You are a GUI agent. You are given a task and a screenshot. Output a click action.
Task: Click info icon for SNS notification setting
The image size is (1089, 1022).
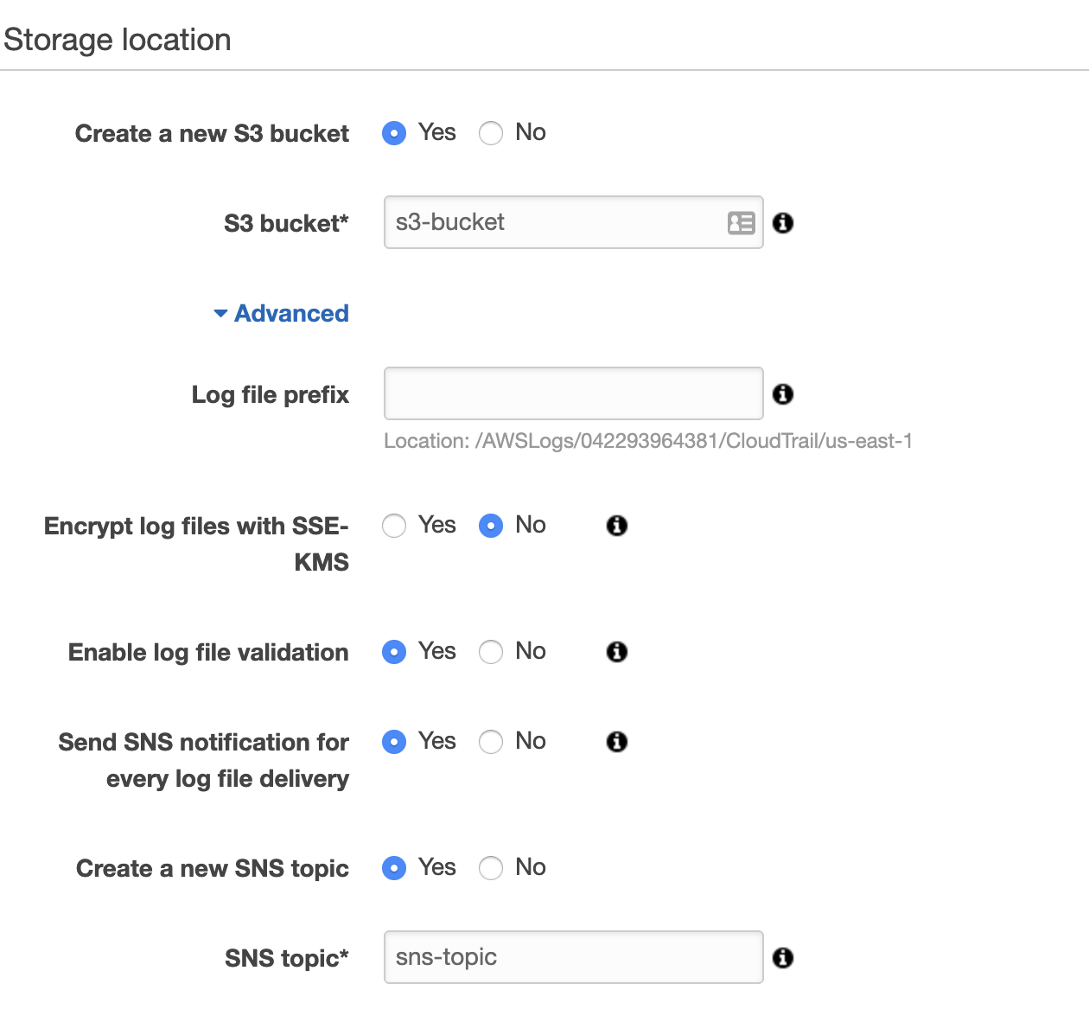[x=616, y=742]
